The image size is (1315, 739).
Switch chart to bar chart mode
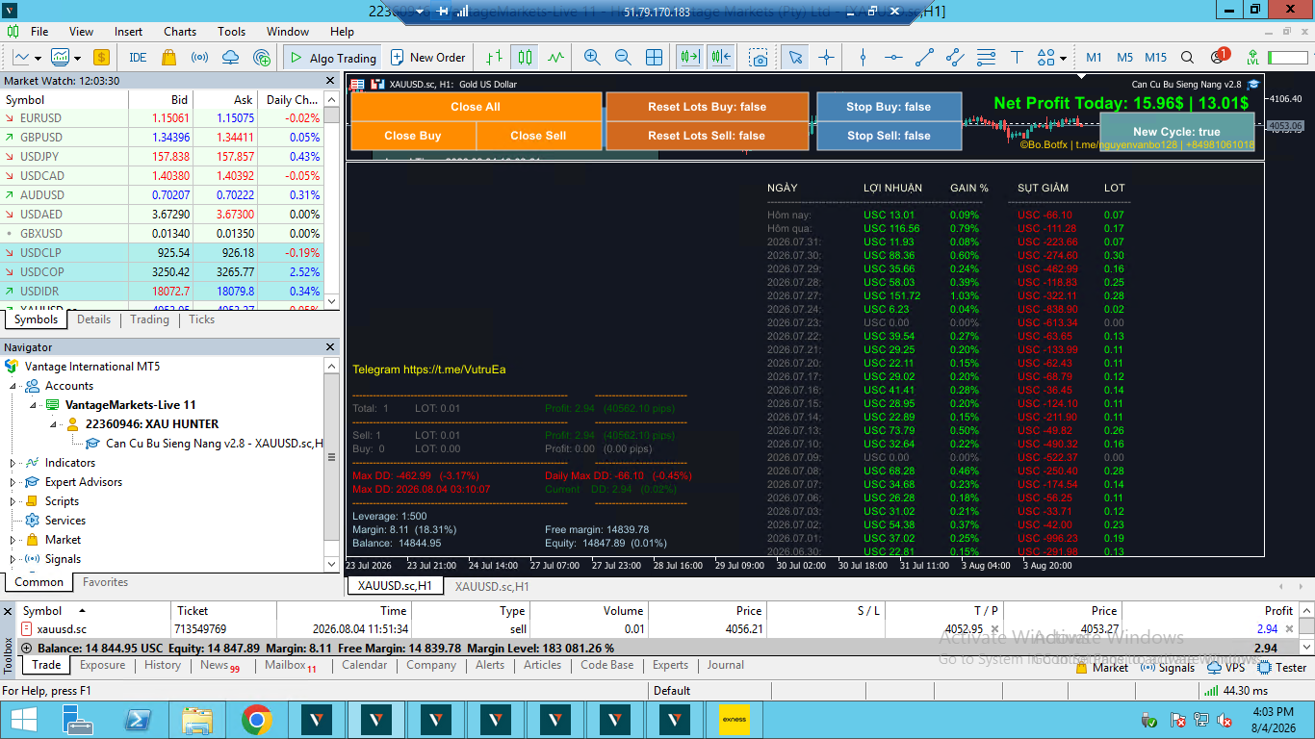[494, 58]
